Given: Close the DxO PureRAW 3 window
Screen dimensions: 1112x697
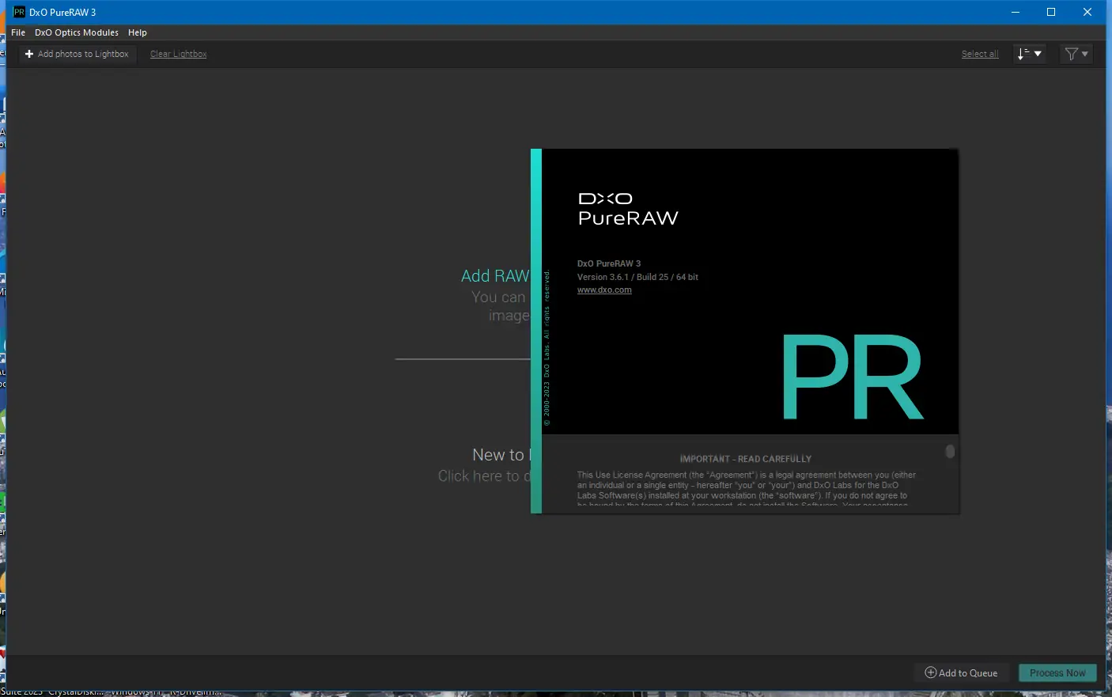Looking at the screenshot, I should coord(1087,12).
